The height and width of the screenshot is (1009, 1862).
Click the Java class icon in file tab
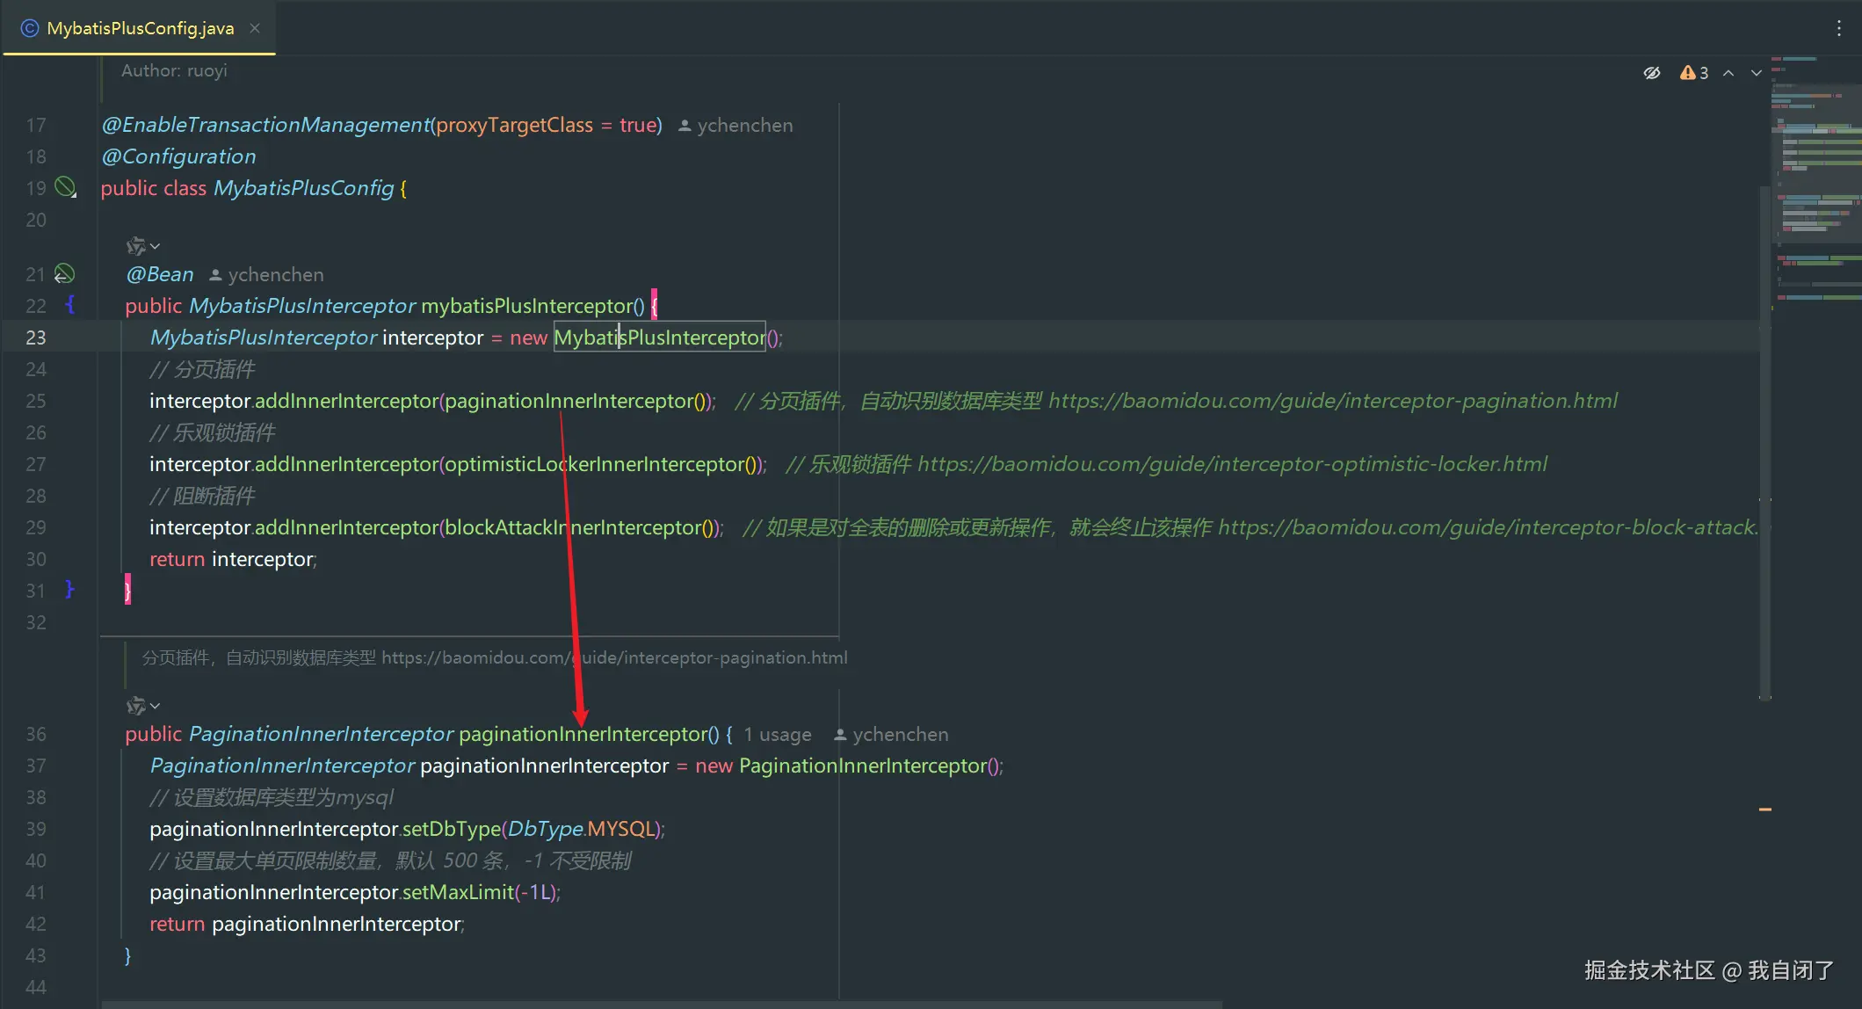click(29, 28)
